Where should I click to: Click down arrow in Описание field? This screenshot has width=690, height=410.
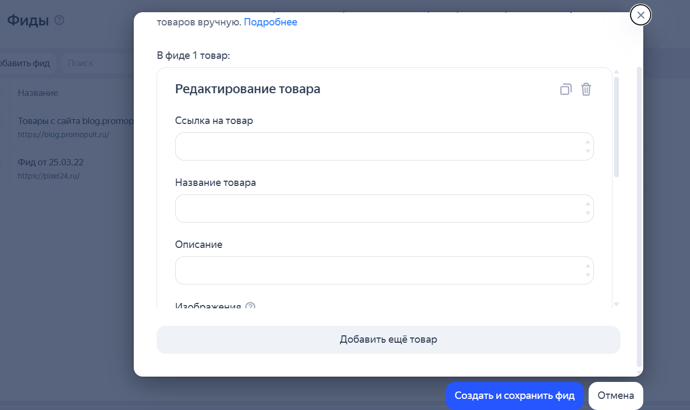pos(588,275)
